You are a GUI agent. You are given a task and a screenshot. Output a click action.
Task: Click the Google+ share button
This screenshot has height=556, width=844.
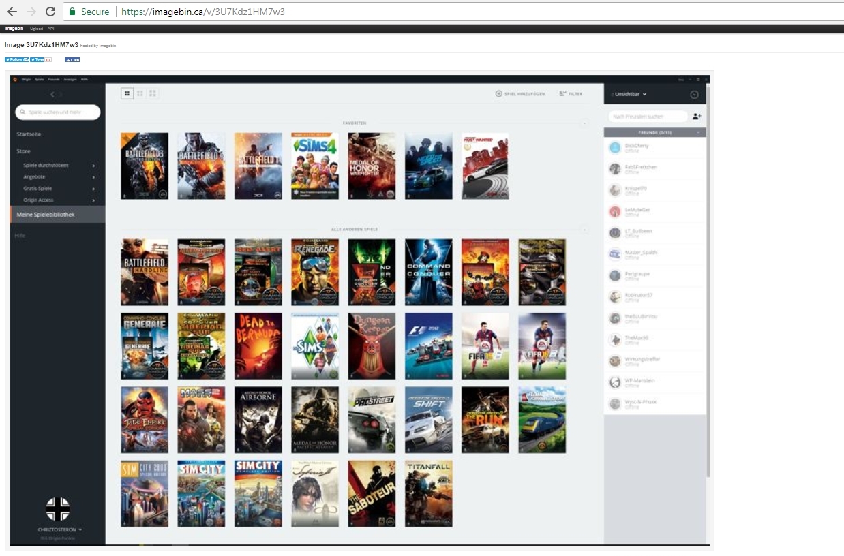pos(48,59)
